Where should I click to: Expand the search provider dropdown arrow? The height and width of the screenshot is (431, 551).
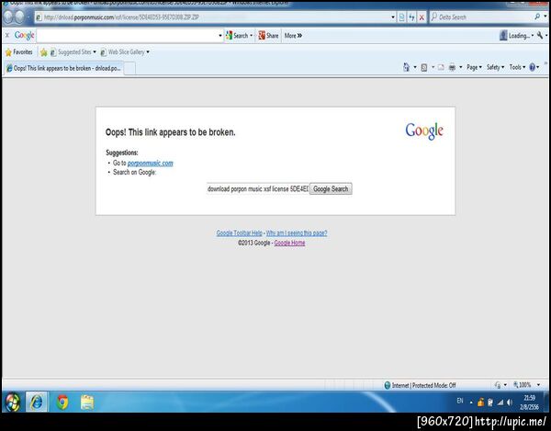coord(545,17)
